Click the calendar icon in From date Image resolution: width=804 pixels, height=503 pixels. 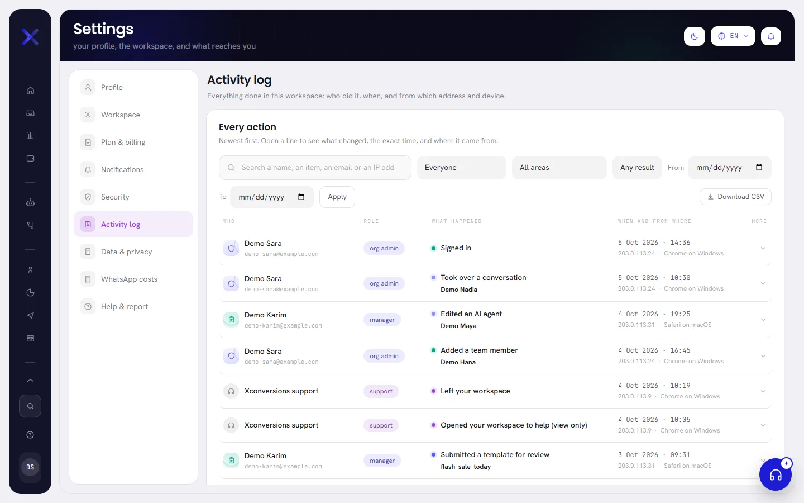click(759, 168)
